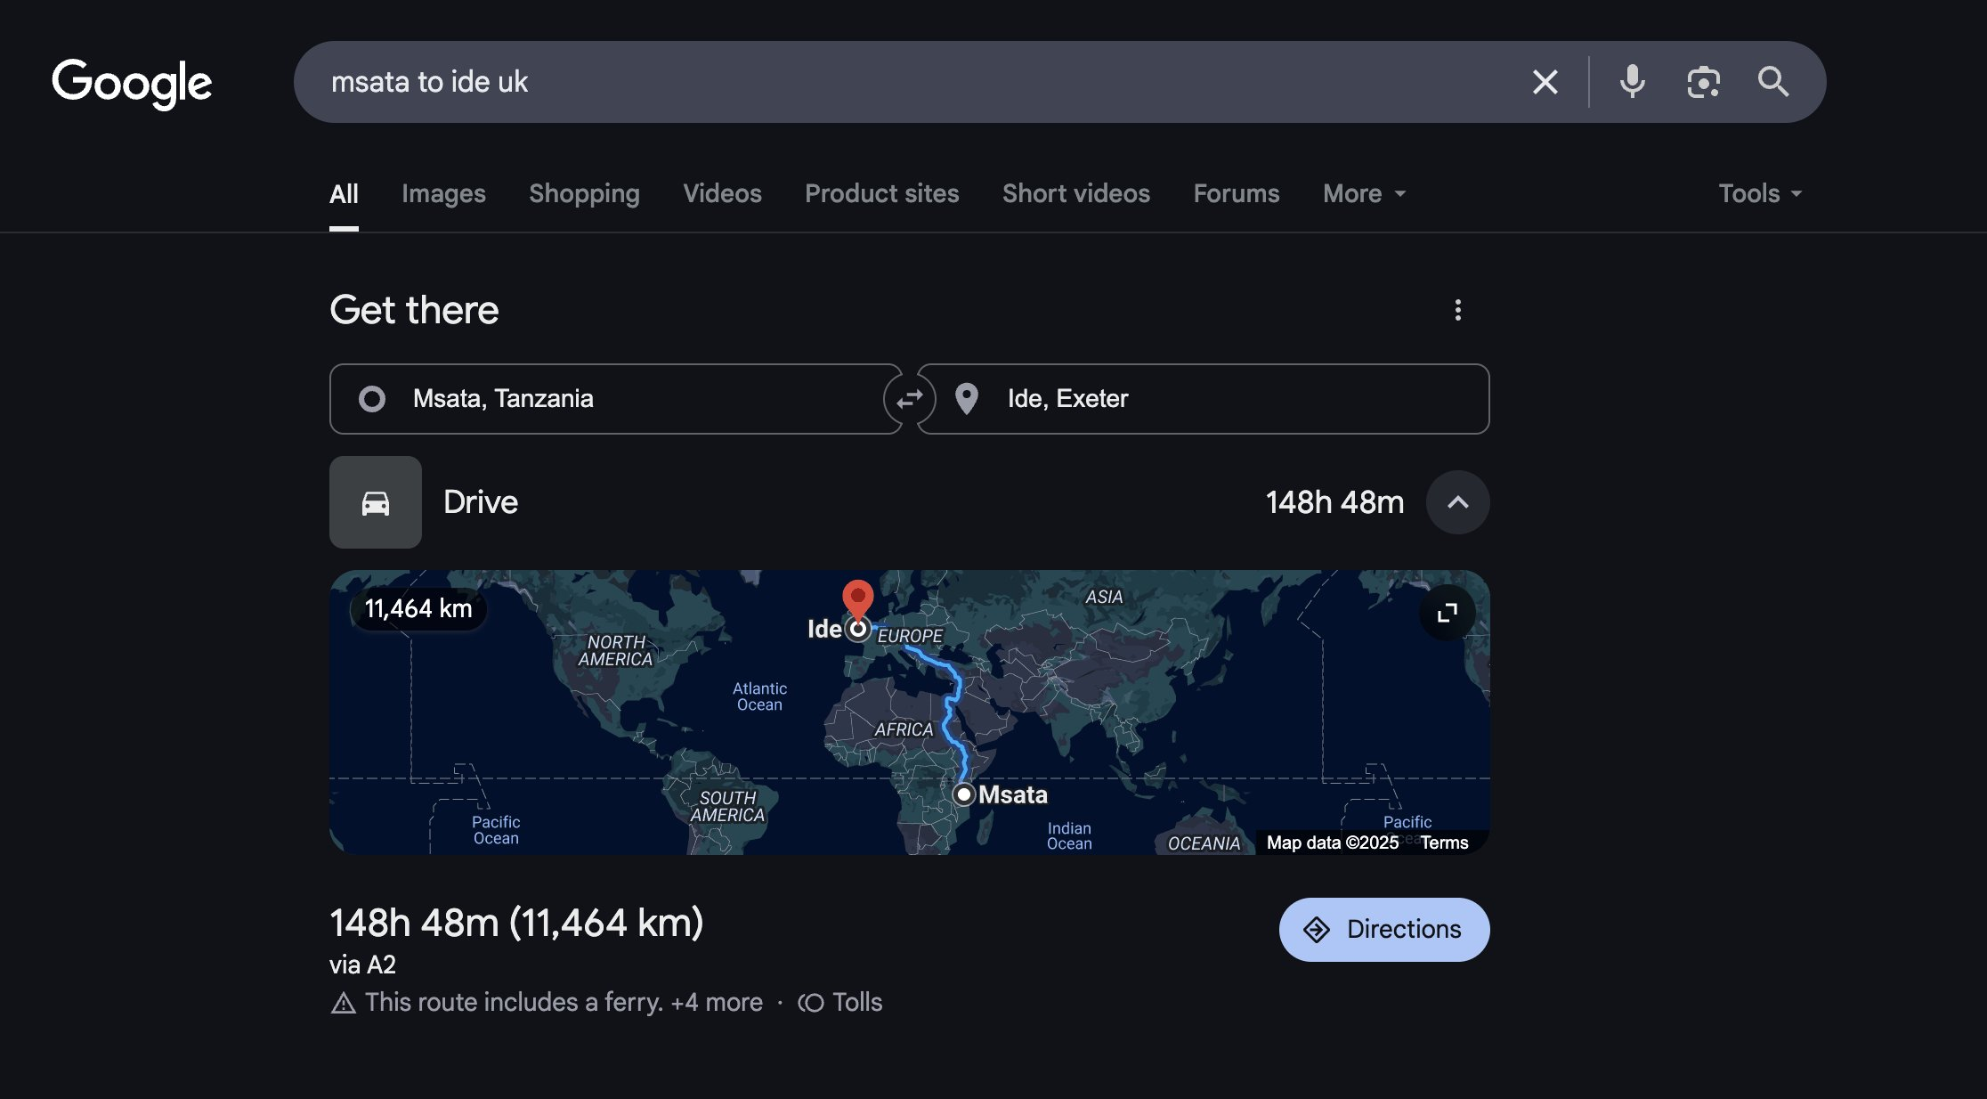Click the 'Get there' heading
Image resolution: width=1987 pixels, height=1099 pixels.
(x=414, y=310)
